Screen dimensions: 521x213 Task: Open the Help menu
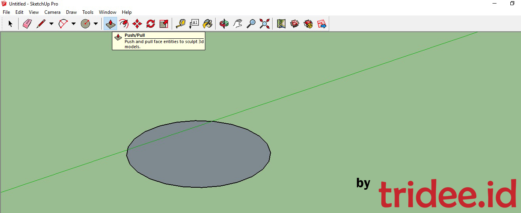tap(127, 12)
